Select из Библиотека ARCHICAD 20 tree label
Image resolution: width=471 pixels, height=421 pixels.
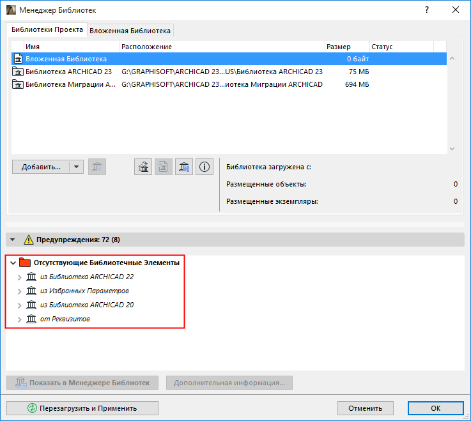[x=87, y=305]
